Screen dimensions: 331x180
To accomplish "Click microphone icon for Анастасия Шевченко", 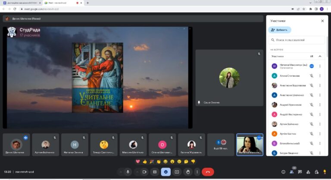I will point(312,95).
